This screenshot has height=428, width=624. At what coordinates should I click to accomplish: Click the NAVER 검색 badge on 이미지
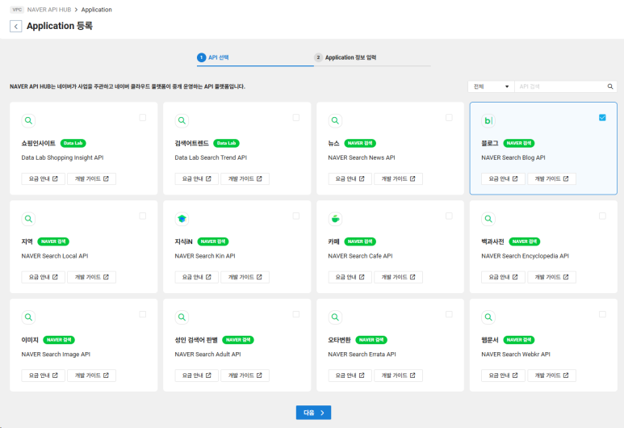pyautogui.click(x=59, y=340)
